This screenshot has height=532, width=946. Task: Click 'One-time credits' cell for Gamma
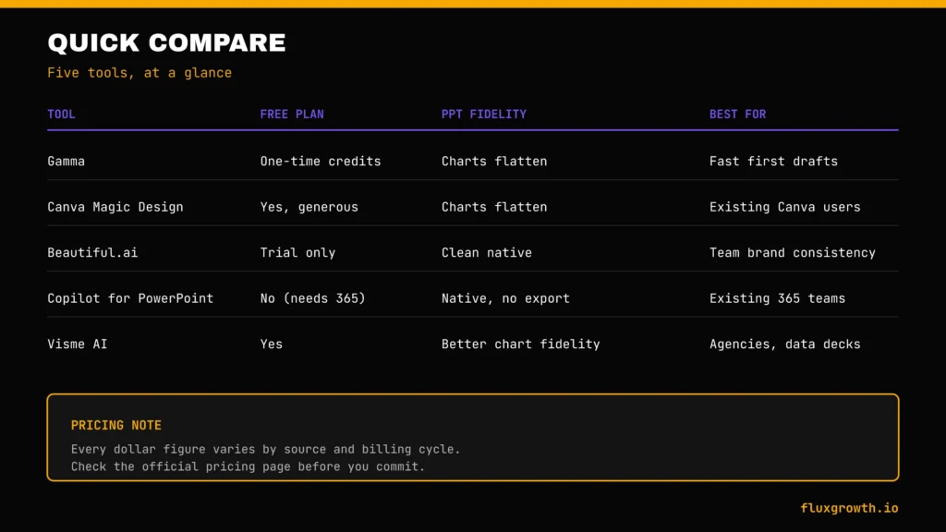(321, 161)
